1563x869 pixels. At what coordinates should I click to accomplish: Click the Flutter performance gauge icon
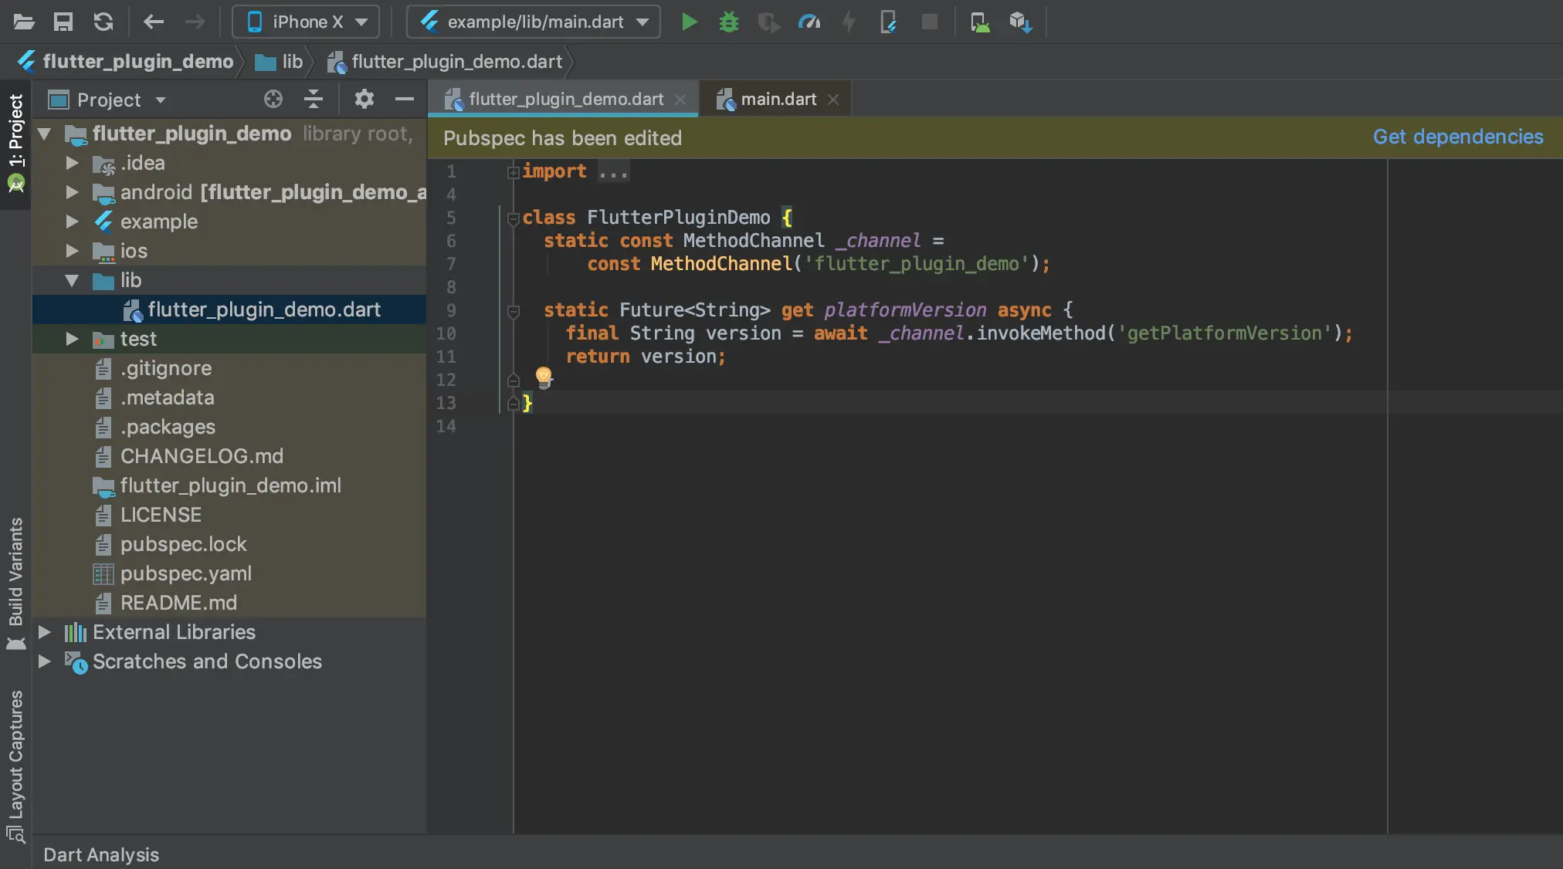tap(809, 22)
